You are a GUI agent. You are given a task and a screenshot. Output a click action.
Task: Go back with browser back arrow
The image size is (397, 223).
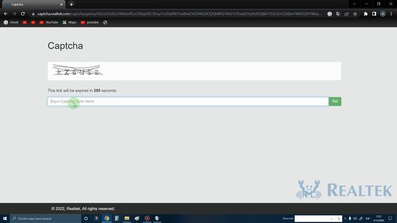[x=6, y=14]
